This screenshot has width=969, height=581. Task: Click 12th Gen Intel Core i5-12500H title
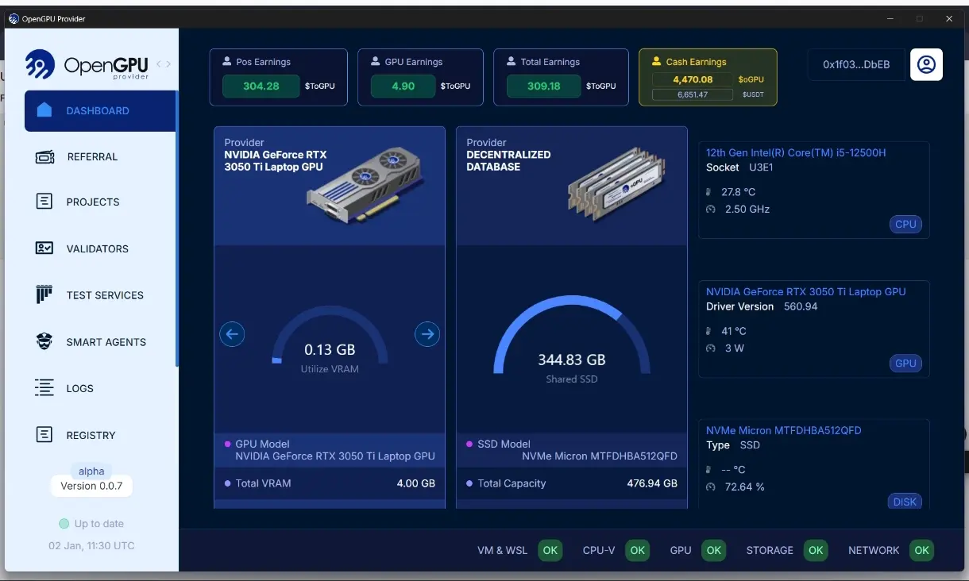click(x=796, y=152)
